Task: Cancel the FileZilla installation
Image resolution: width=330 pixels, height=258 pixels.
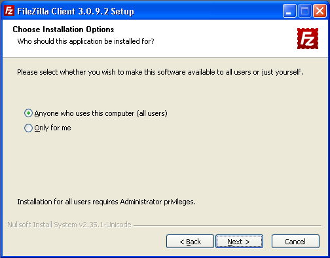Action: click(295, 242)
